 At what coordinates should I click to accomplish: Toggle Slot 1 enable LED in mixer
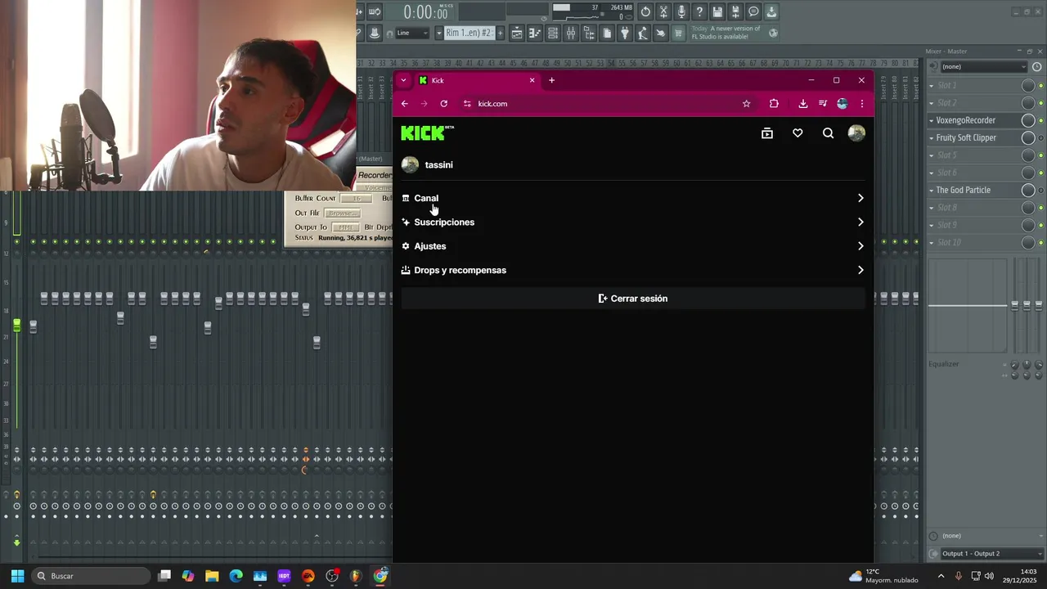tap(1040, 86)
